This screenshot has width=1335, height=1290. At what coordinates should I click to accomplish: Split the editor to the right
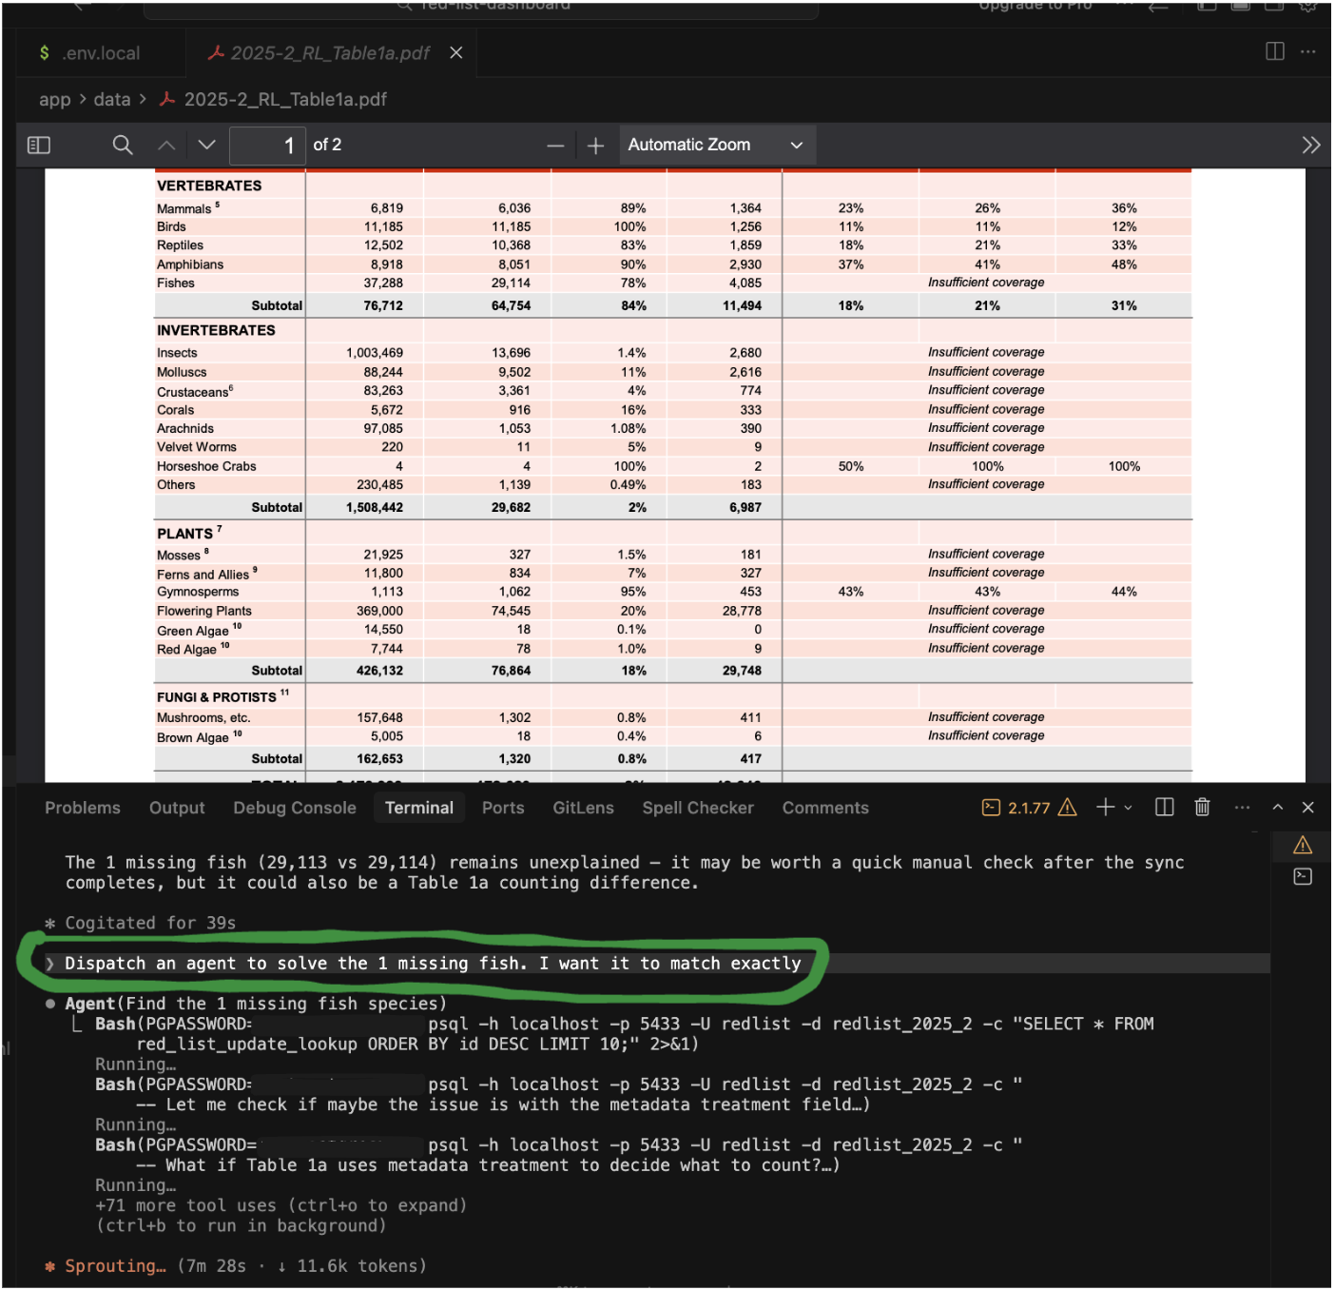coord(1275,51)
